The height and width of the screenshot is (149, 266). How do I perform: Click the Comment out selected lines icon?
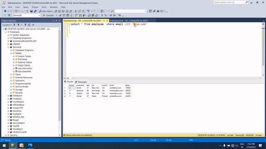(102, 15)
